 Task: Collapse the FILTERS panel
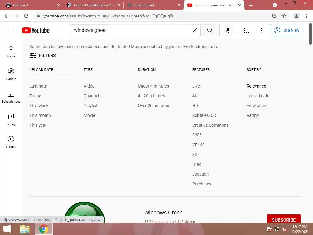pyautogui.click(x=43, y=55)
